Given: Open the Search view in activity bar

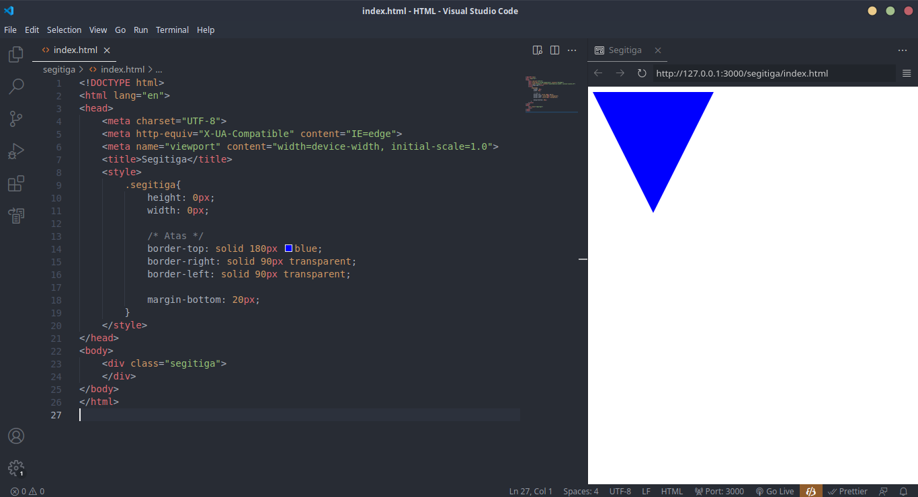Looking at the screenshot, I should point(16,86).
